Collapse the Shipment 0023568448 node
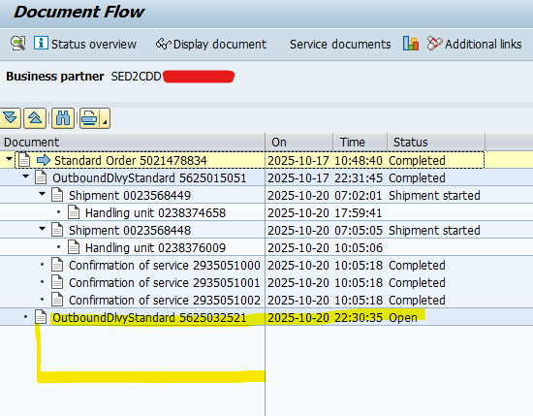This screenshot has width=533, height=416. (42, 229)
